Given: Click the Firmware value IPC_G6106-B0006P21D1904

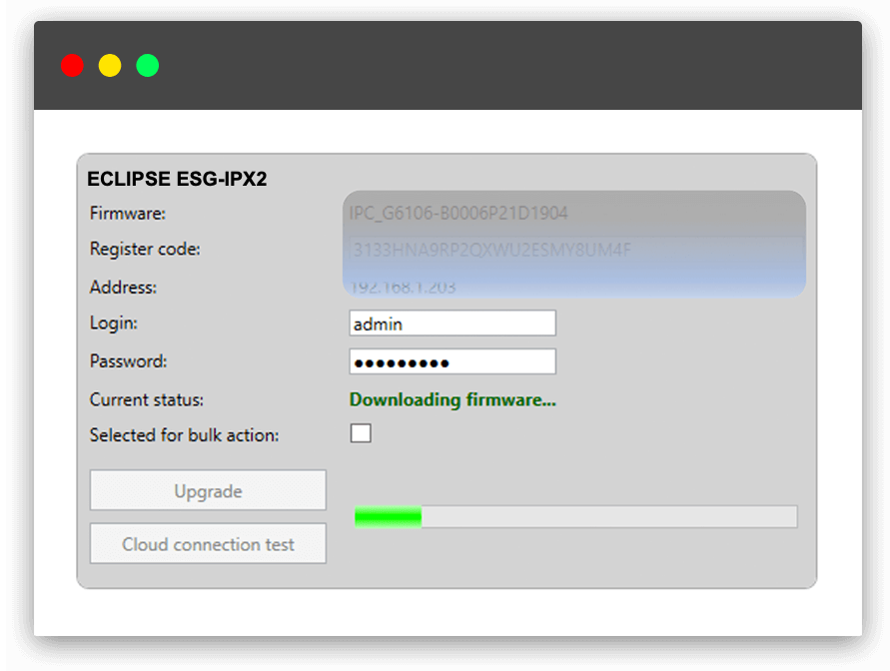Looking at the screenshot, I should click(459, 213).
